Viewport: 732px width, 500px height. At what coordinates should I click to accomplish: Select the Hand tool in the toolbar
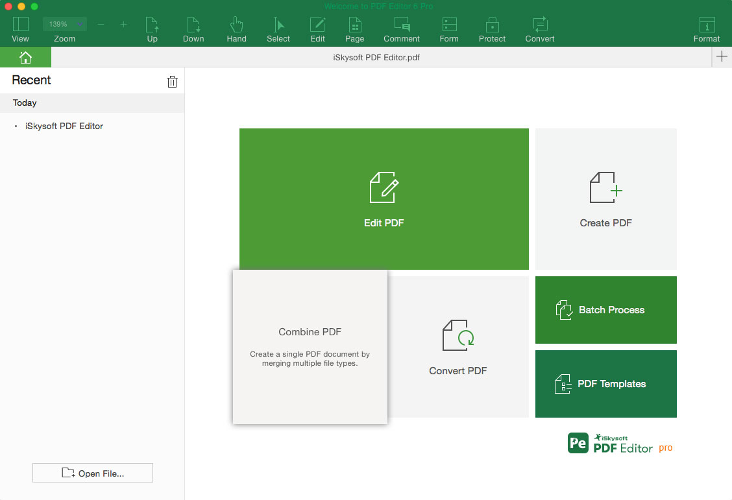pyautogui.click(x=236, y=29)
